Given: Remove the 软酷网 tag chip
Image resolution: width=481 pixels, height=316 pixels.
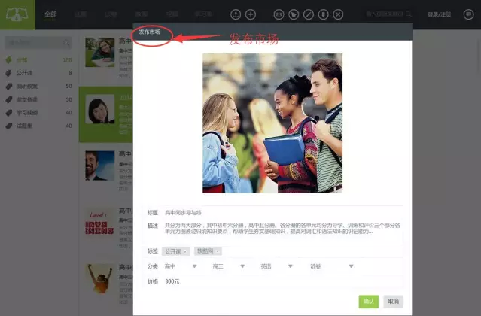Looking at the screenshot, I should coord(218,251).
